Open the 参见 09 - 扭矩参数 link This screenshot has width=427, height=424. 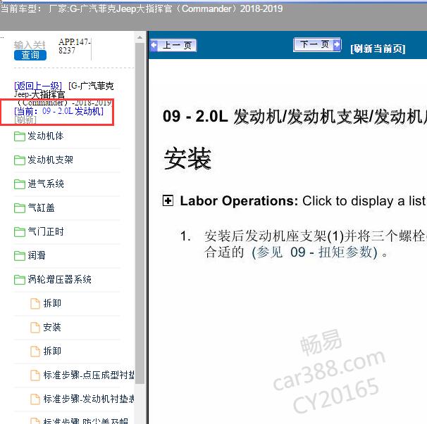click(314, 252)
